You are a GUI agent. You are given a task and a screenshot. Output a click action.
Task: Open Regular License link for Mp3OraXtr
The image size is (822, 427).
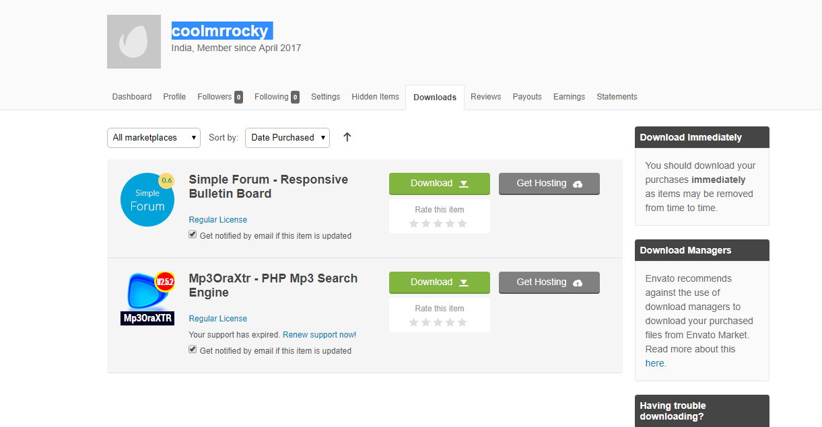pyautogui.click(x=218, y=319)
